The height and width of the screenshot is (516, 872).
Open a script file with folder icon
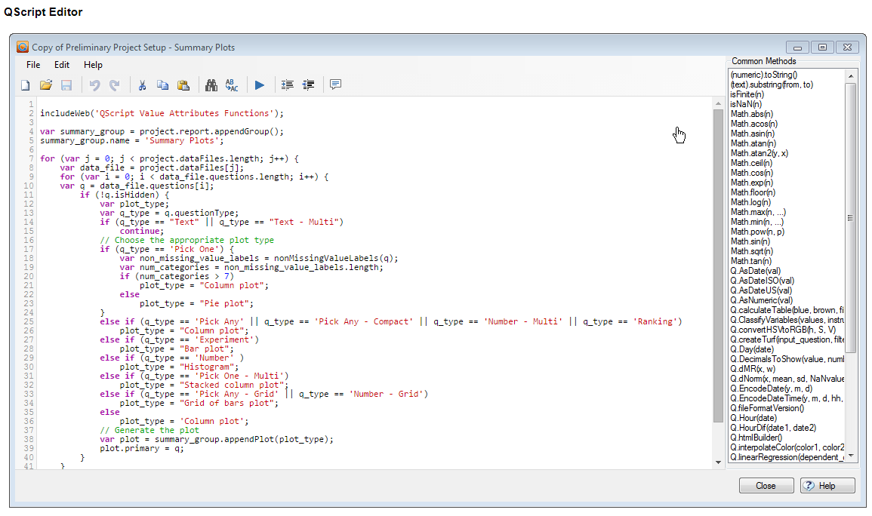click(x=46, y=85)
